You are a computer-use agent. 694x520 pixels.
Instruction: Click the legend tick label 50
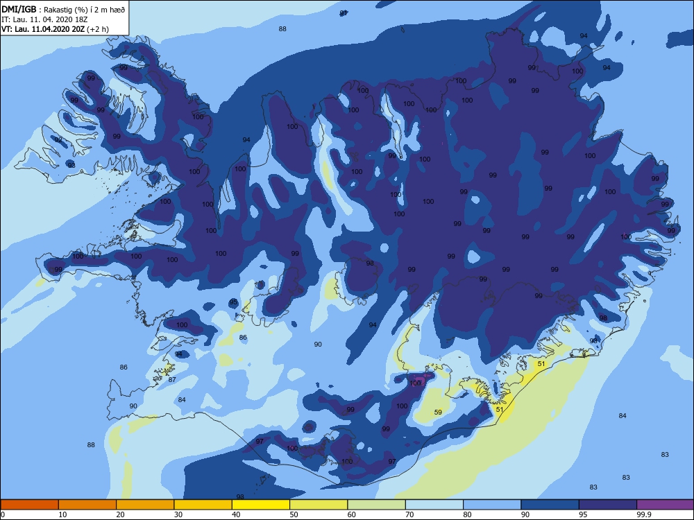tap(294, 514)
